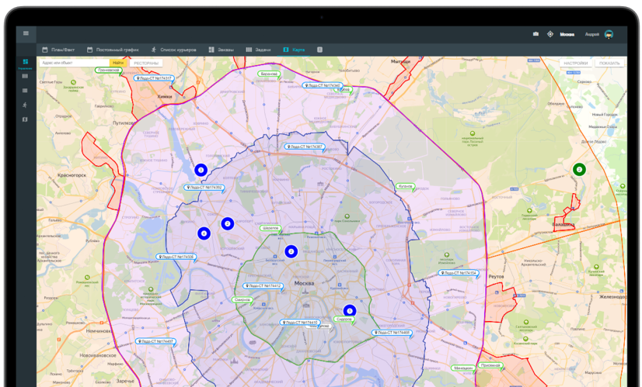Viewport: 642px width, 387px height.
Task: Click the Сидоров courier label
Action: pos(344,320)
